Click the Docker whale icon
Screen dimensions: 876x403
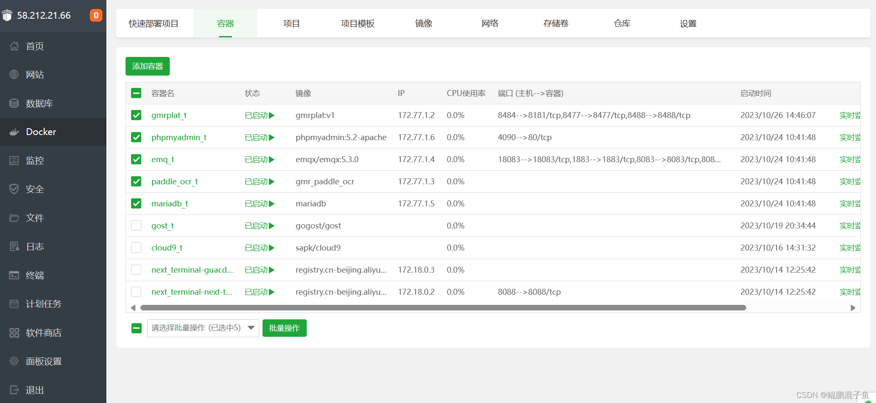click(14, 132)
